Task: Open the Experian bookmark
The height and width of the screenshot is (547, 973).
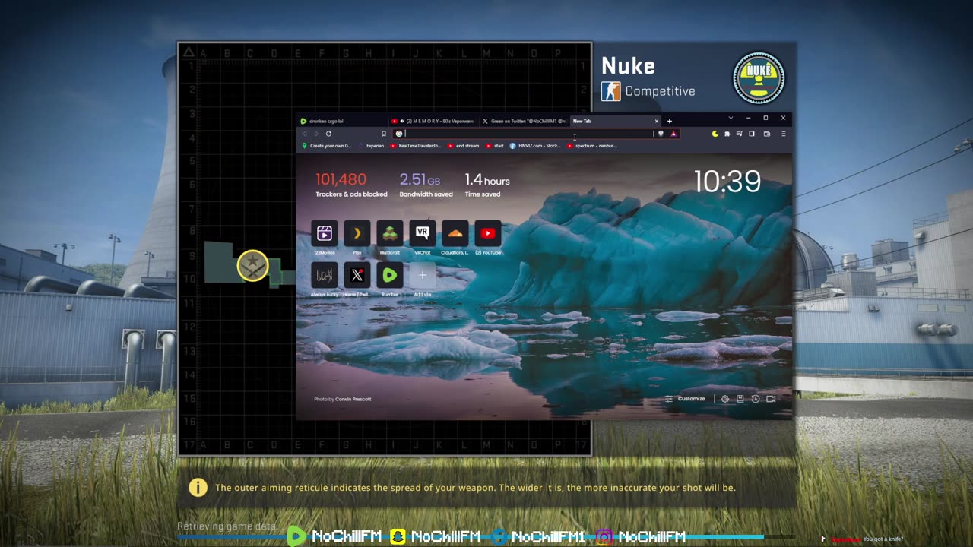Action: pos(372,146)
